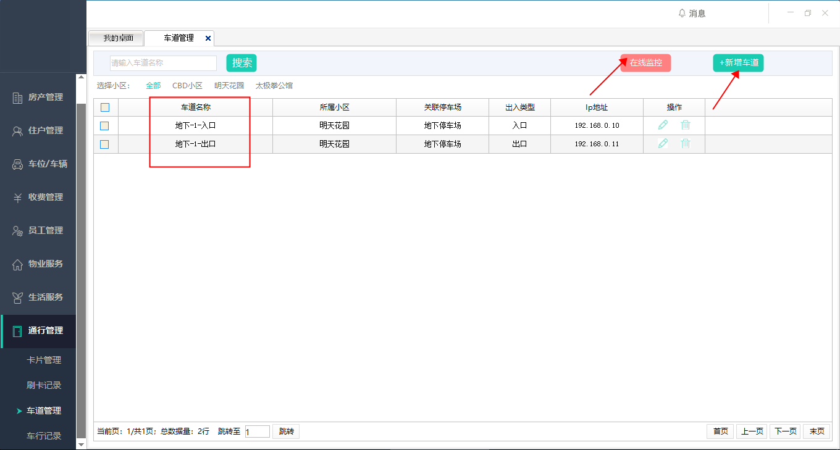Collapse the 通行管理 sidebar section
Image resolution: width=840 pixels, height=450 pixels.
coord(38,330)
